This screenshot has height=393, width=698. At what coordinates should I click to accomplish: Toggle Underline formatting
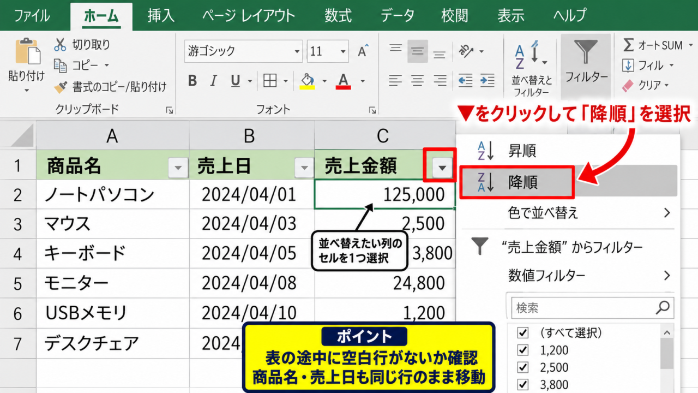[235, 81]
